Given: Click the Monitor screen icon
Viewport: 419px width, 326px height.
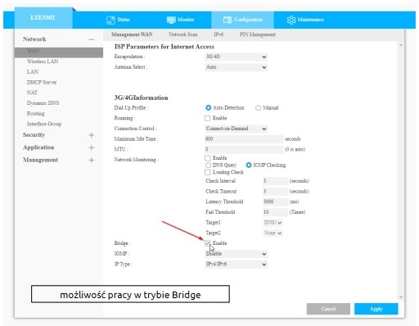Looking at the screenshot, I should point(171,20).
